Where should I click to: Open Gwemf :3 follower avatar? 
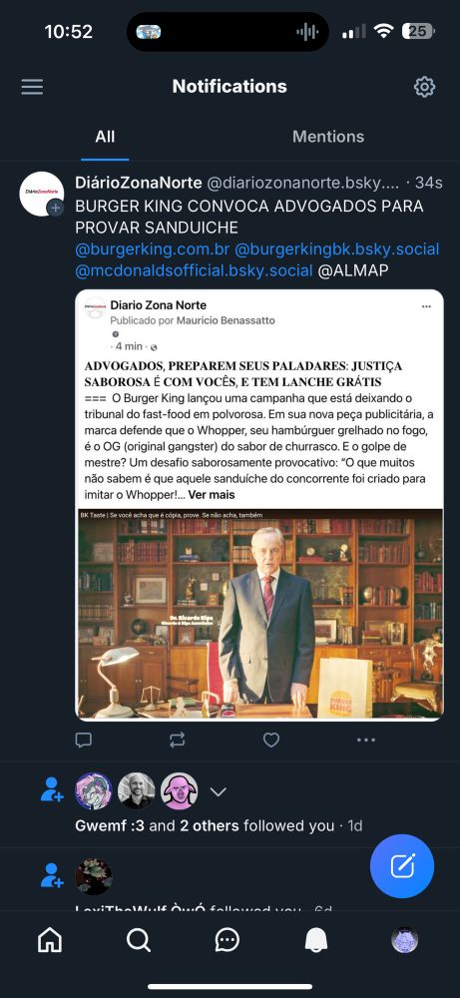click(94, 791)
